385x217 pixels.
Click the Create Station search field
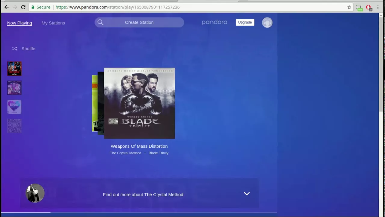[139, 22]
